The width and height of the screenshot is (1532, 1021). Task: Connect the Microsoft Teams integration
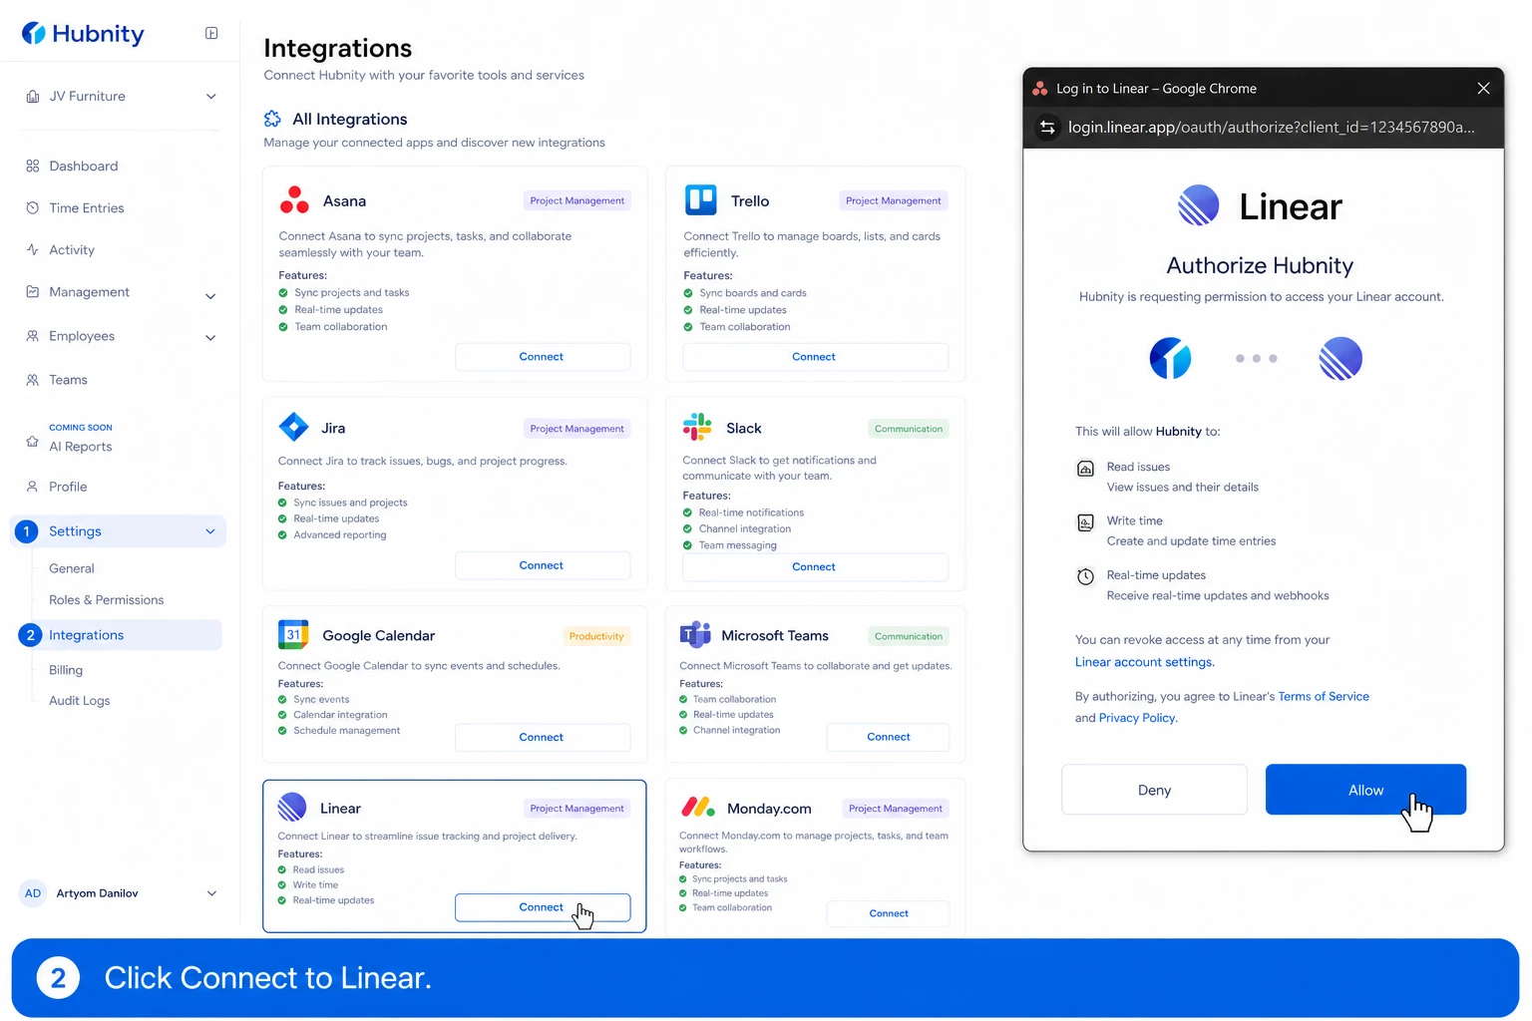tap(888, 737)
